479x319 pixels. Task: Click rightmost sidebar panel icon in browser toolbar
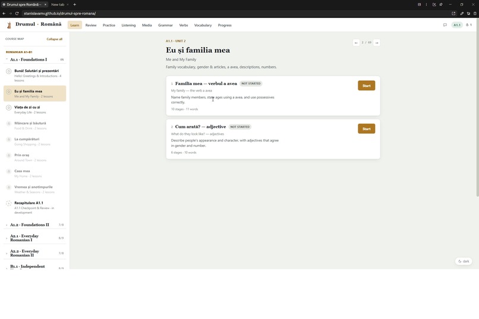(x=475, y=14)
